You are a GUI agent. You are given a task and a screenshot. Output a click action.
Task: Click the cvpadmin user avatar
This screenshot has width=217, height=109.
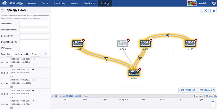coord(192,3)
